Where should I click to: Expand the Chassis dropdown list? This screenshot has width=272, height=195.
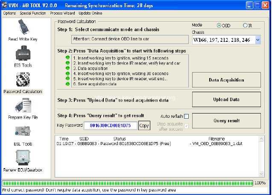(x=258, y=40)
